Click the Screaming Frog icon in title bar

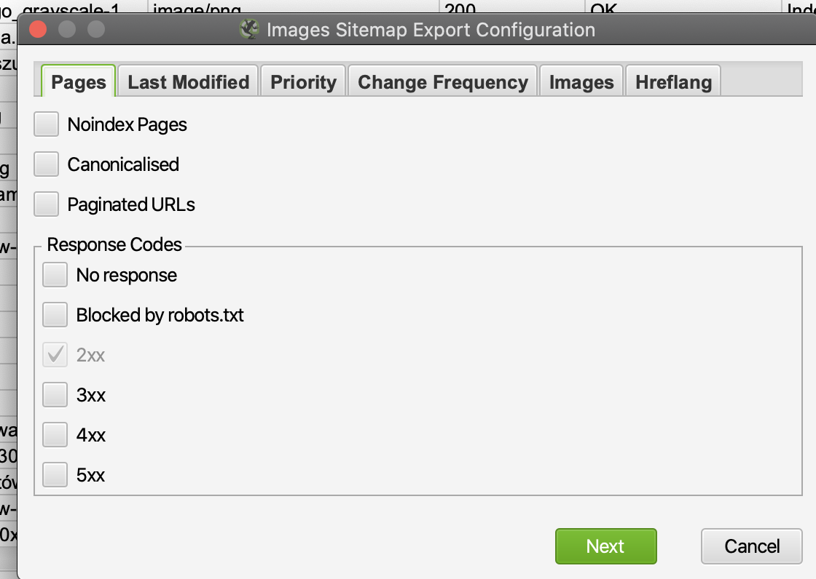pos(250,30)
